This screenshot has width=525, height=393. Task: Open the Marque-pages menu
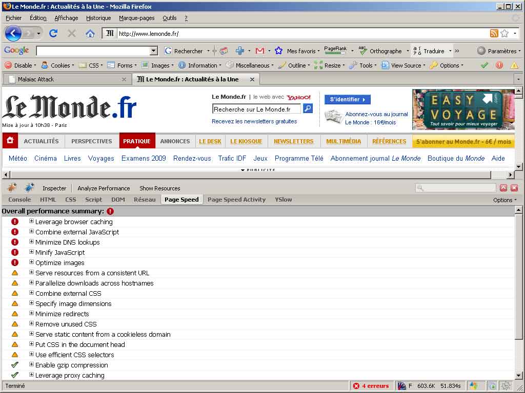(136, 18)
